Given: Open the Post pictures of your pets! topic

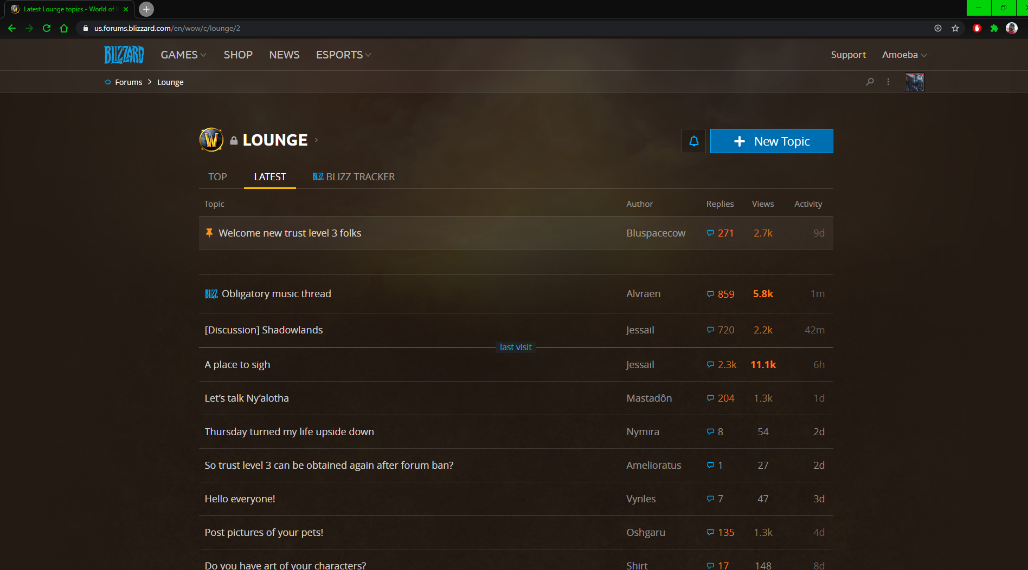Looking at the screenshot, I should pyautogui.click(x=264, y=533).
